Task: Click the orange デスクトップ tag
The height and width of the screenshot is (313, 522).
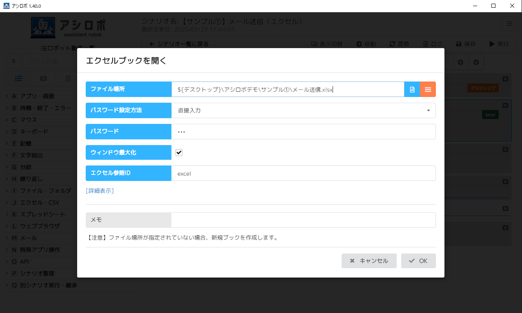Action: click(483, 88)
